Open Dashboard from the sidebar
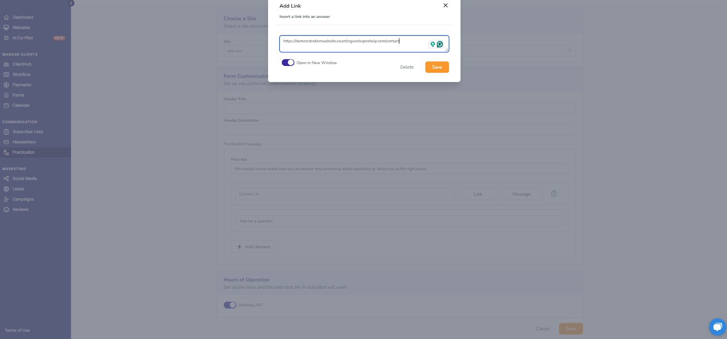 (23, 17)
